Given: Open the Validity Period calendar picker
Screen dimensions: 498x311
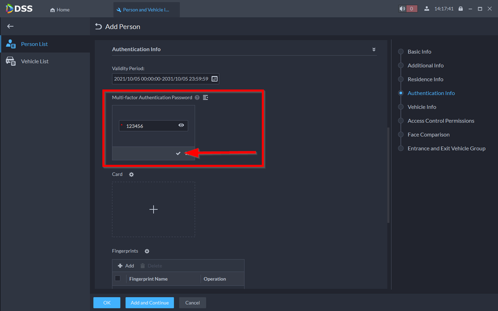Looking at the screenshot, I should (215, 78).
